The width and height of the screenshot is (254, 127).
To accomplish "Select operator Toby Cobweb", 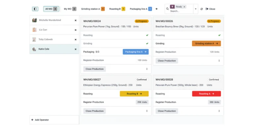I will [x=54, y=39].
